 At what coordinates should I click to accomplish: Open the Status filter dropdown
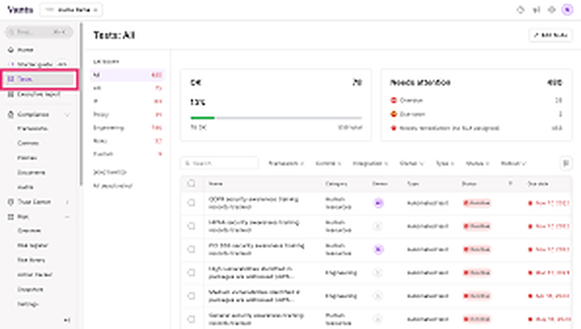[477, 164]
